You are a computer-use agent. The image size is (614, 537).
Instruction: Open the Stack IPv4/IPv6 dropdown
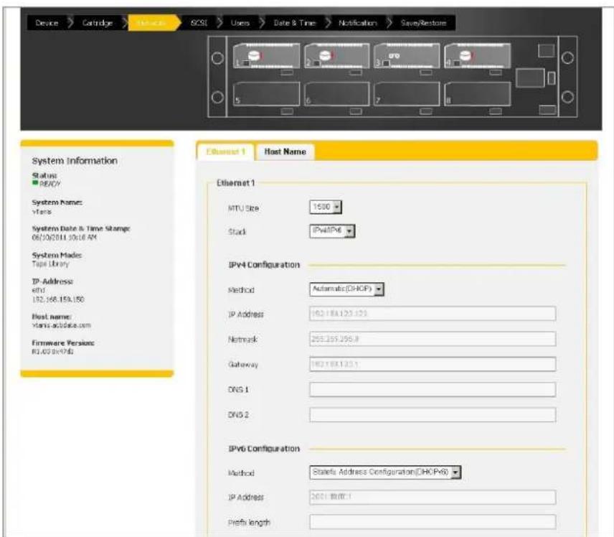pos(332,231)
